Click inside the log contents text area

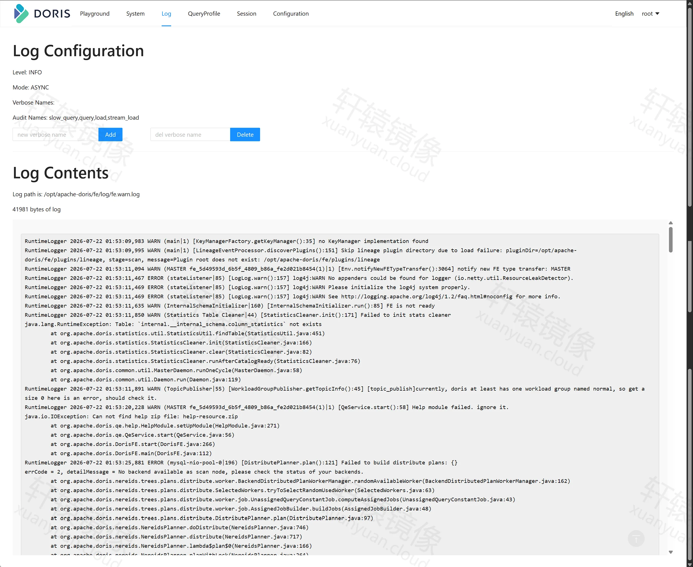pyautogui.click(x=340, y=392)
